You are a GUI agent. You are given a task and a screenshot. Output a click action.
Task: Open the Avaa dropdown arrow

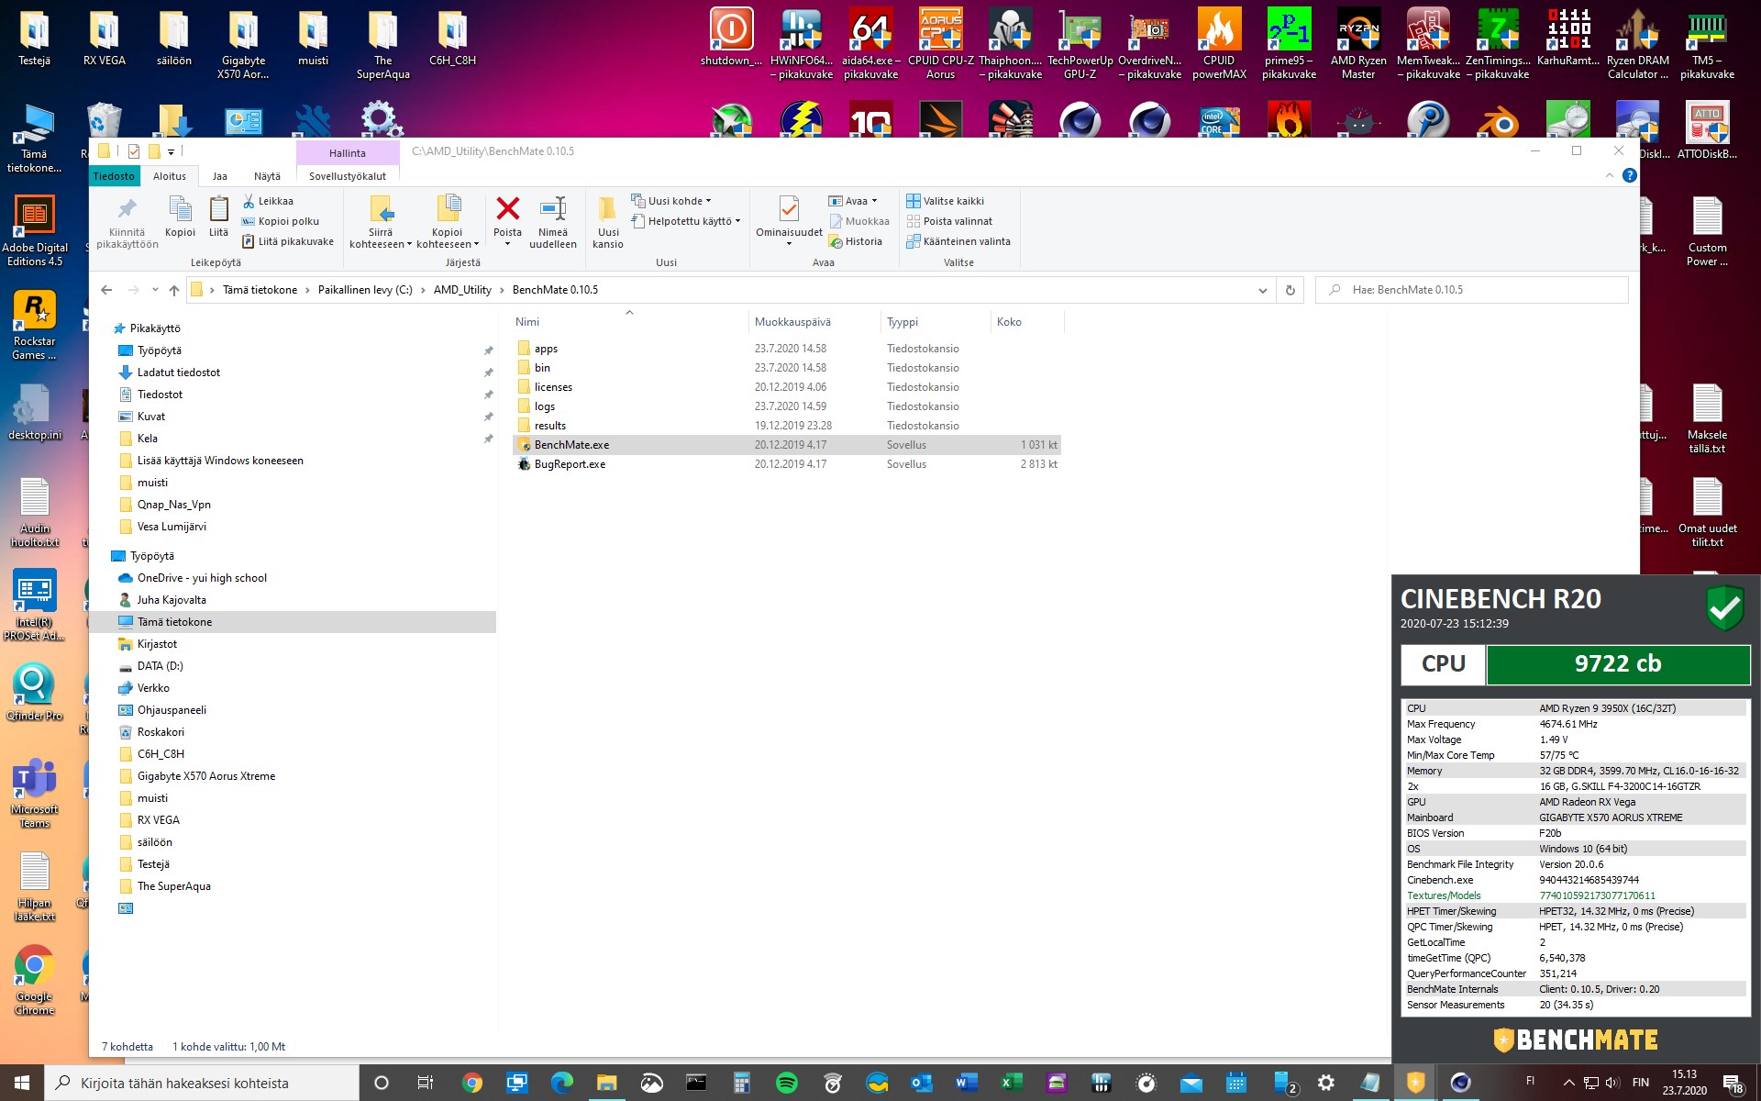click(x=874, y=201)
